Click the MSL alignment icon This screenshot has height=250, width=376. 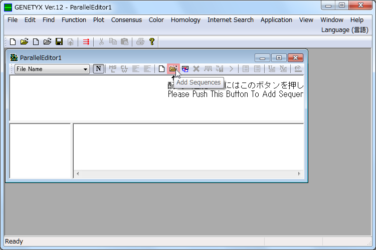113,69
